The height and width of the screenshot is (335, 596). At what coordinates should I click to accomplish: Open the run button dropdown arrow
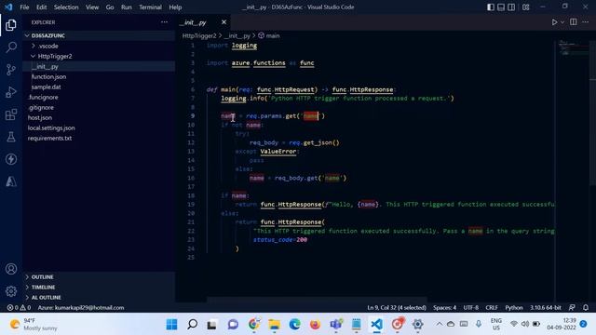click(x=562, y=22)
